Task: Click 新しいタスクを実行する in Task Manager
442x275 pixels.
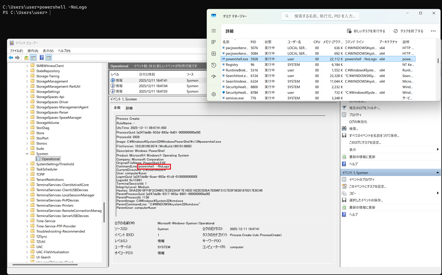Action: 366,31
